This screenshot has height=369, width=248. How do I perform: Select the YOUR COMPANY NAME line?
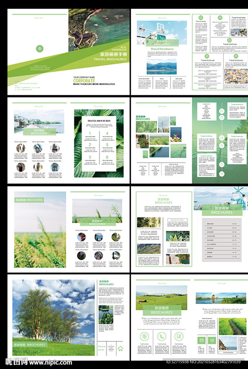[x=84, y=77]
